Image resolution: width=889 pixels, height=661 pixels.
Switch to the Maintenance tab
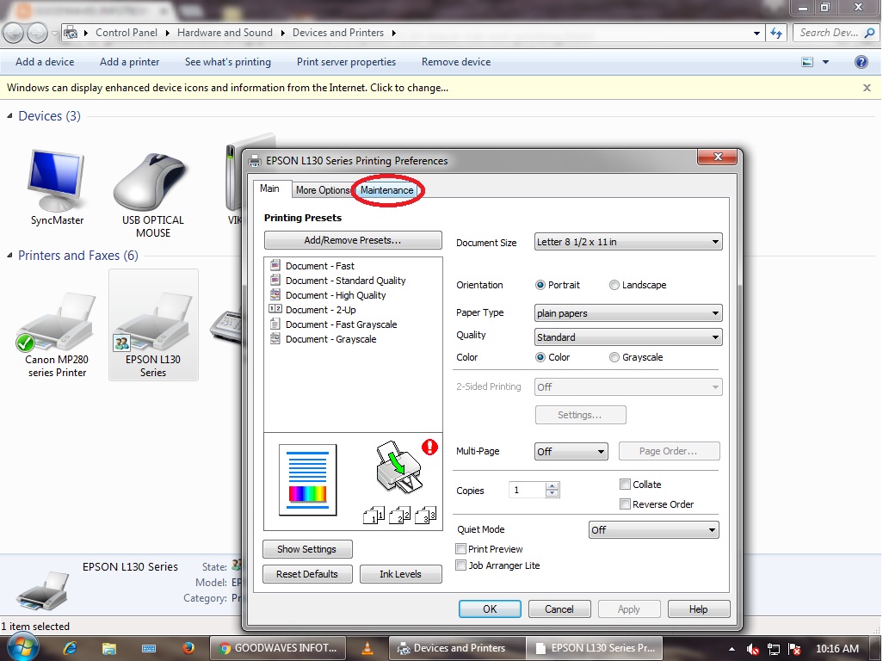[386, 190]
